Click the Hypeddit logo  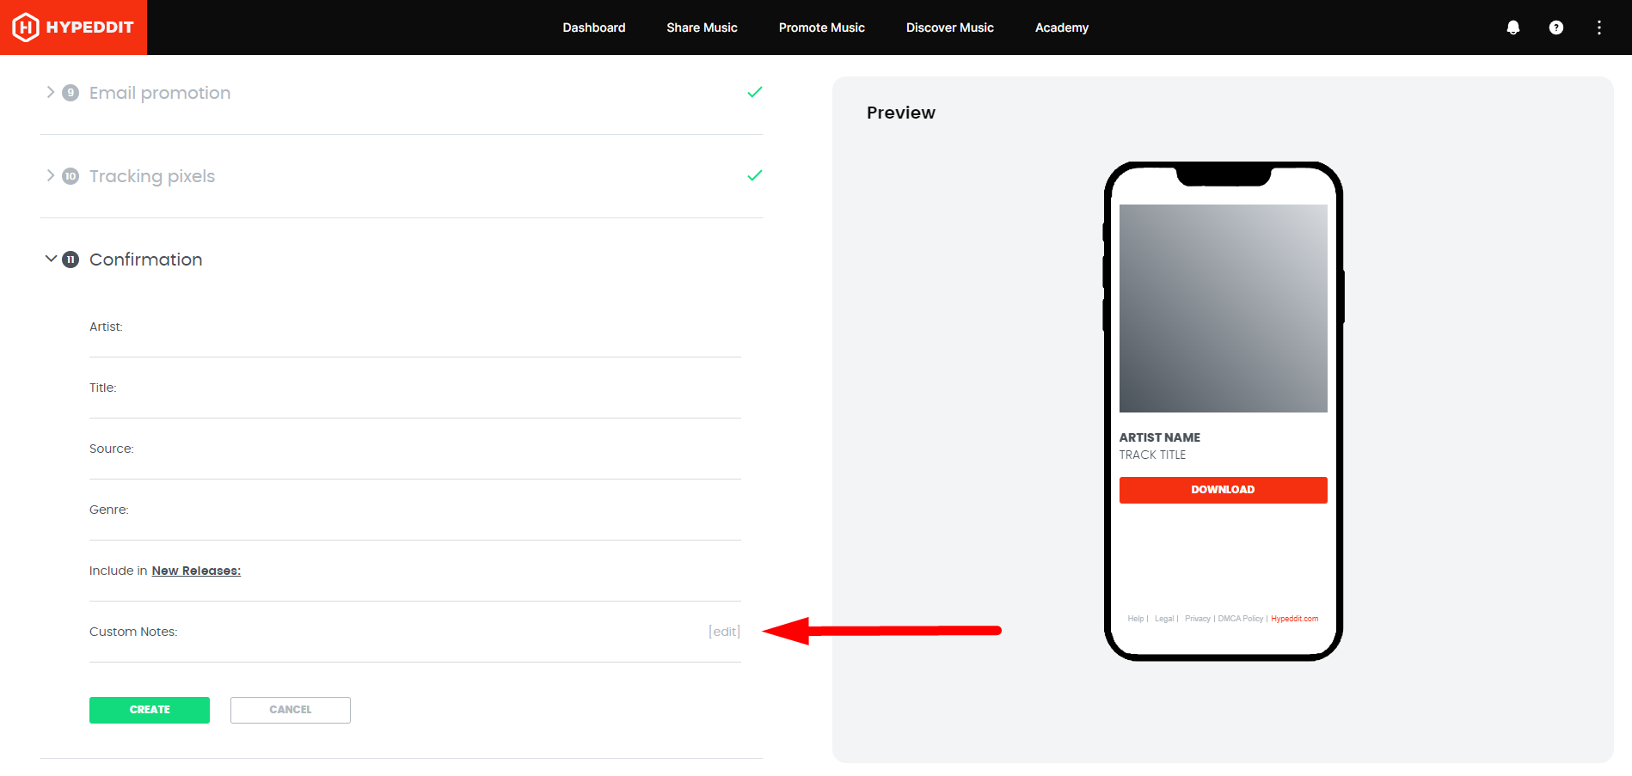pyautogui.click(x=73, y=27)
